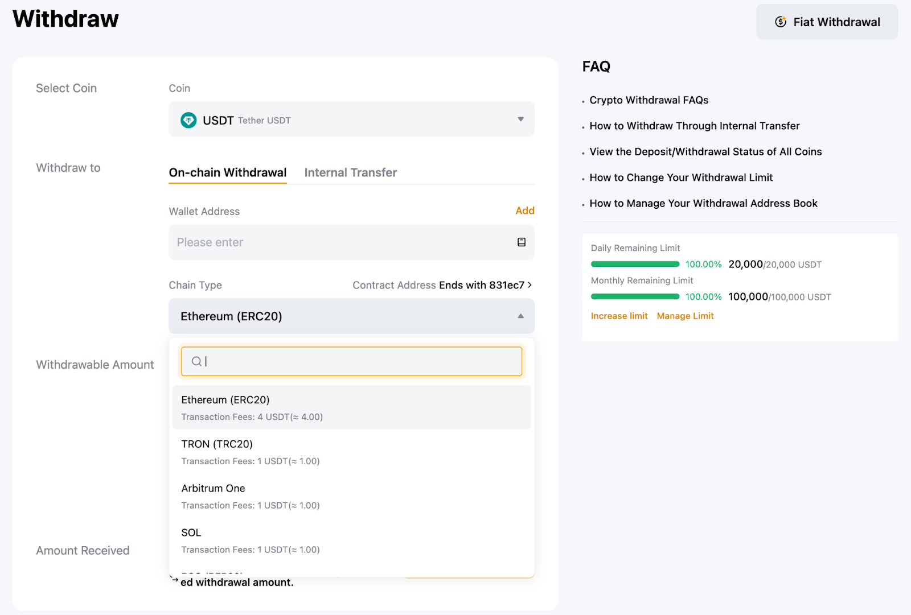The image size is (911, 615).
Task: Click the Daily Remaining Limit progress bar
Action: click(x=635, y=264)
